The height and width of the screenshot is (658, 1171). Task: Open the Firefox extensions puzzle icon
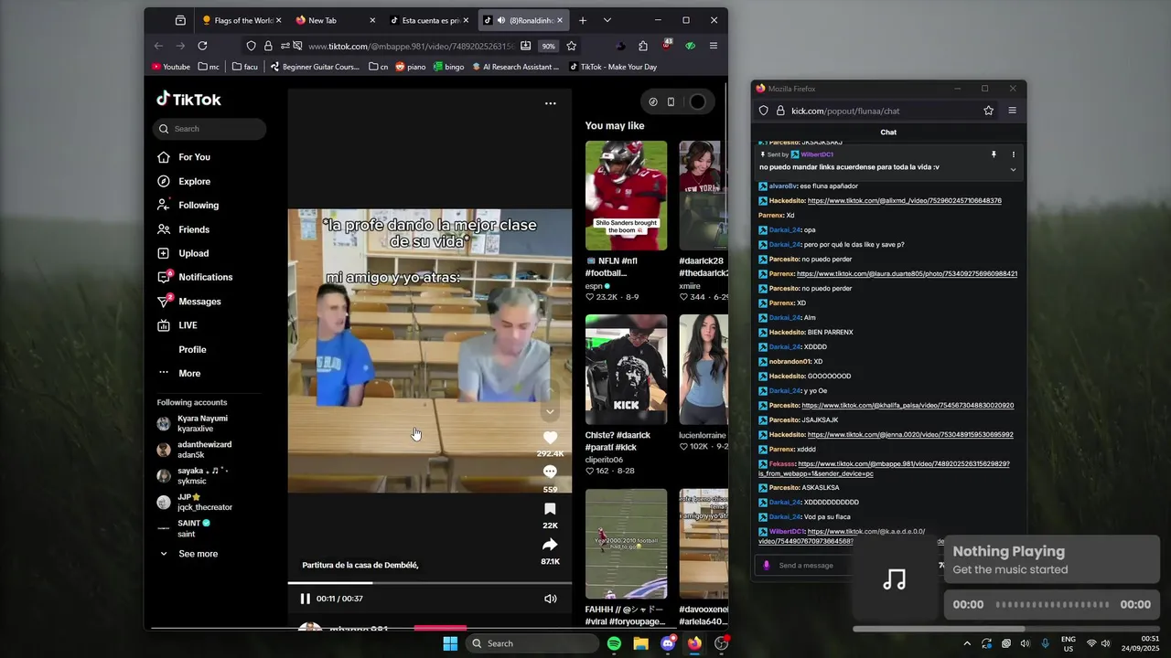[x=643, y=46]
